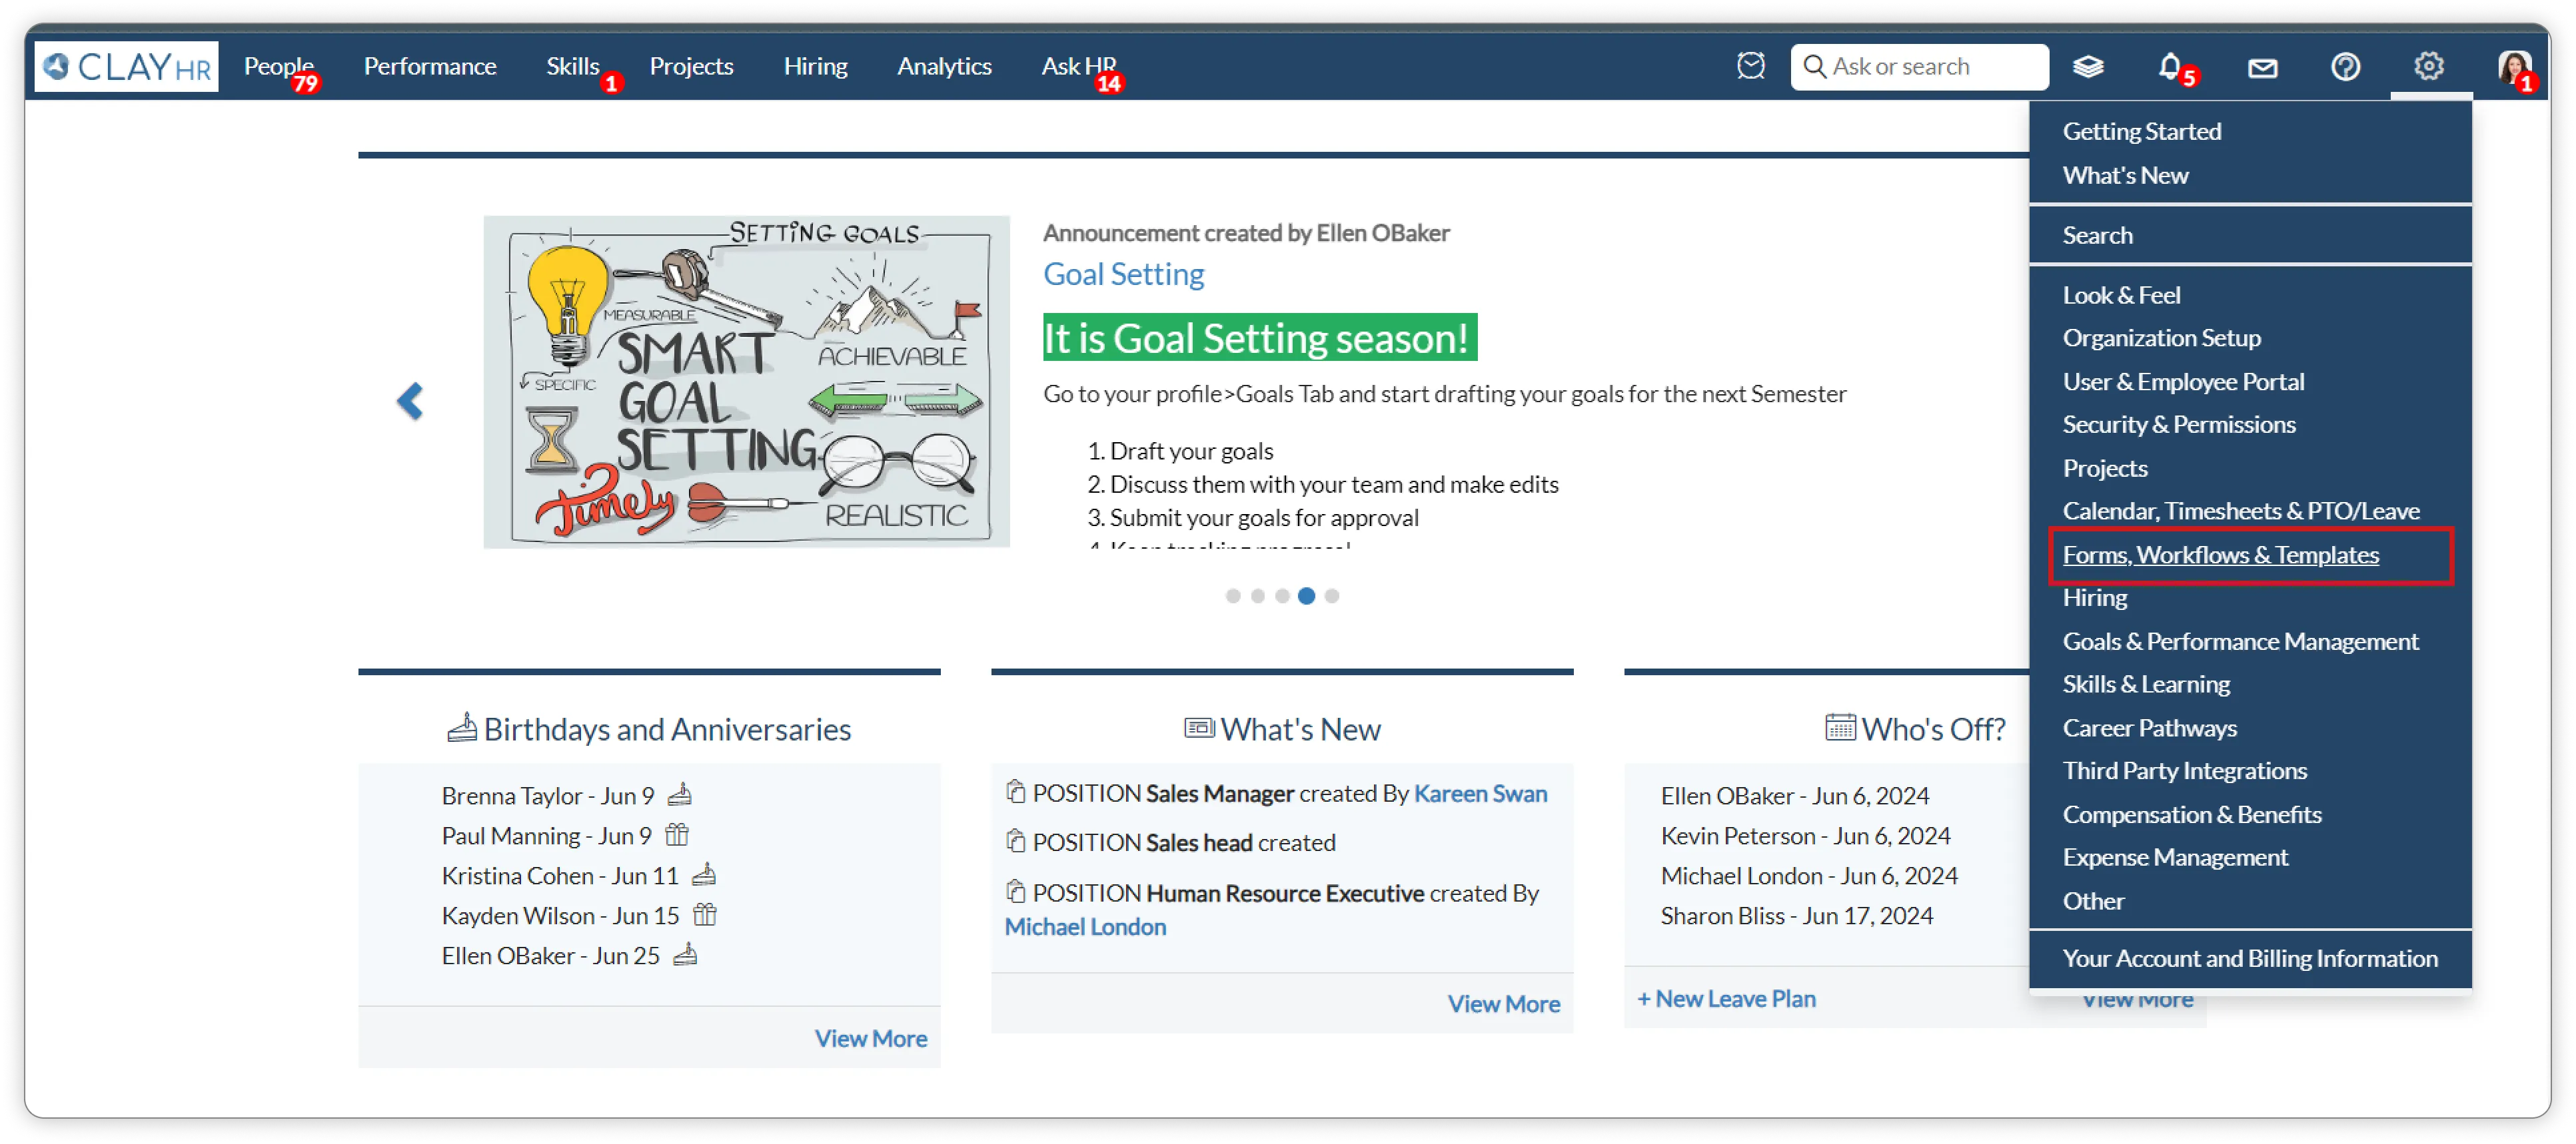
Task: Click the ClayHR logo
Action: click(127, 67)
